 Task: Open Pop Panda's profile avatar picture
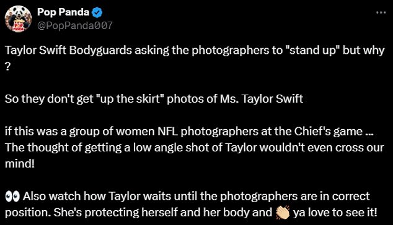(x=18, y=19)
